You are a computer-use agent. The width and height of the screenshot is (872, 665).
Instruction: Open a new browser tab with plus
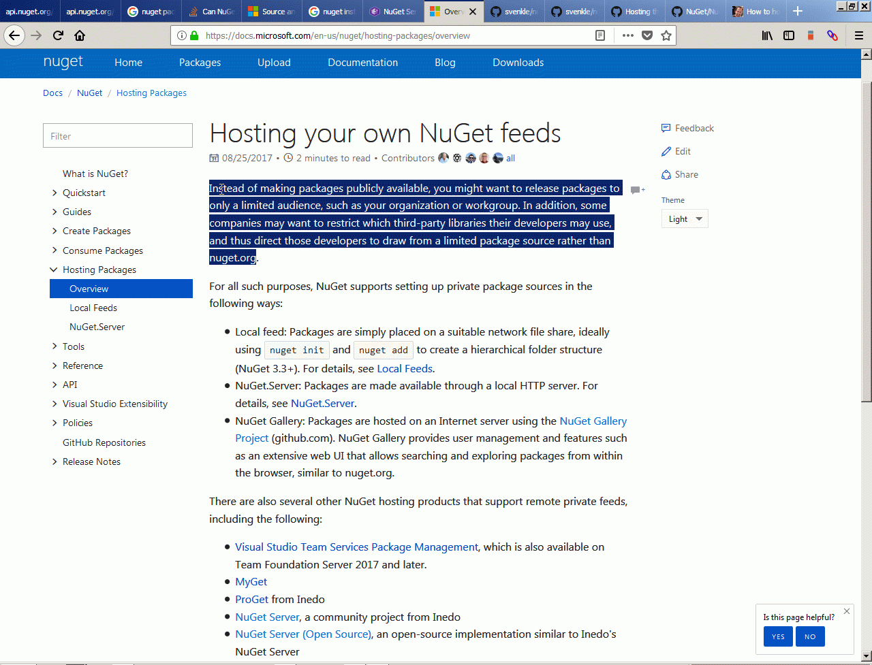[x=798, y=12]
